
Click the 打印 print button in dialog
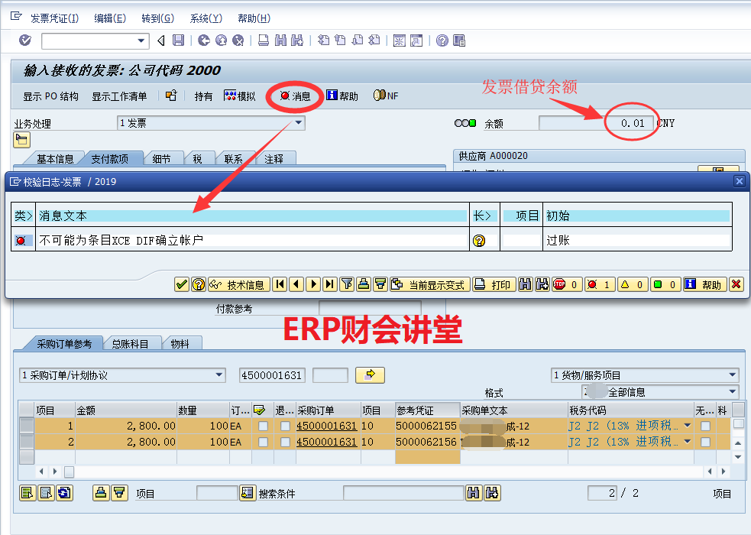[x=494, y=284]
